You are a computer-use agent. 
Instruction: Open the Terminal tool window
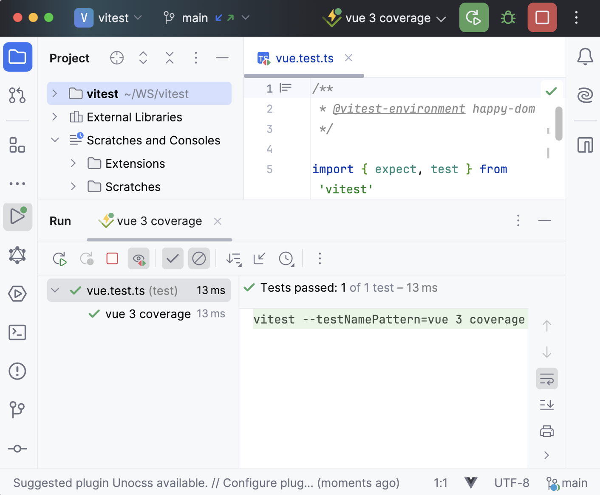[x=17, y=332]
